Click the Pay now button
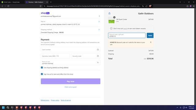This screenshot has width=196, height=110. tap(70, 81)
